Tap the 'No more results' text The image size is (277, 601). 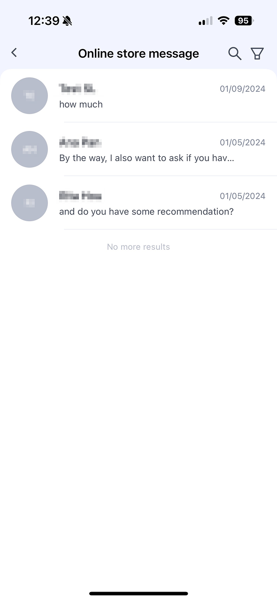click(138, 247)
